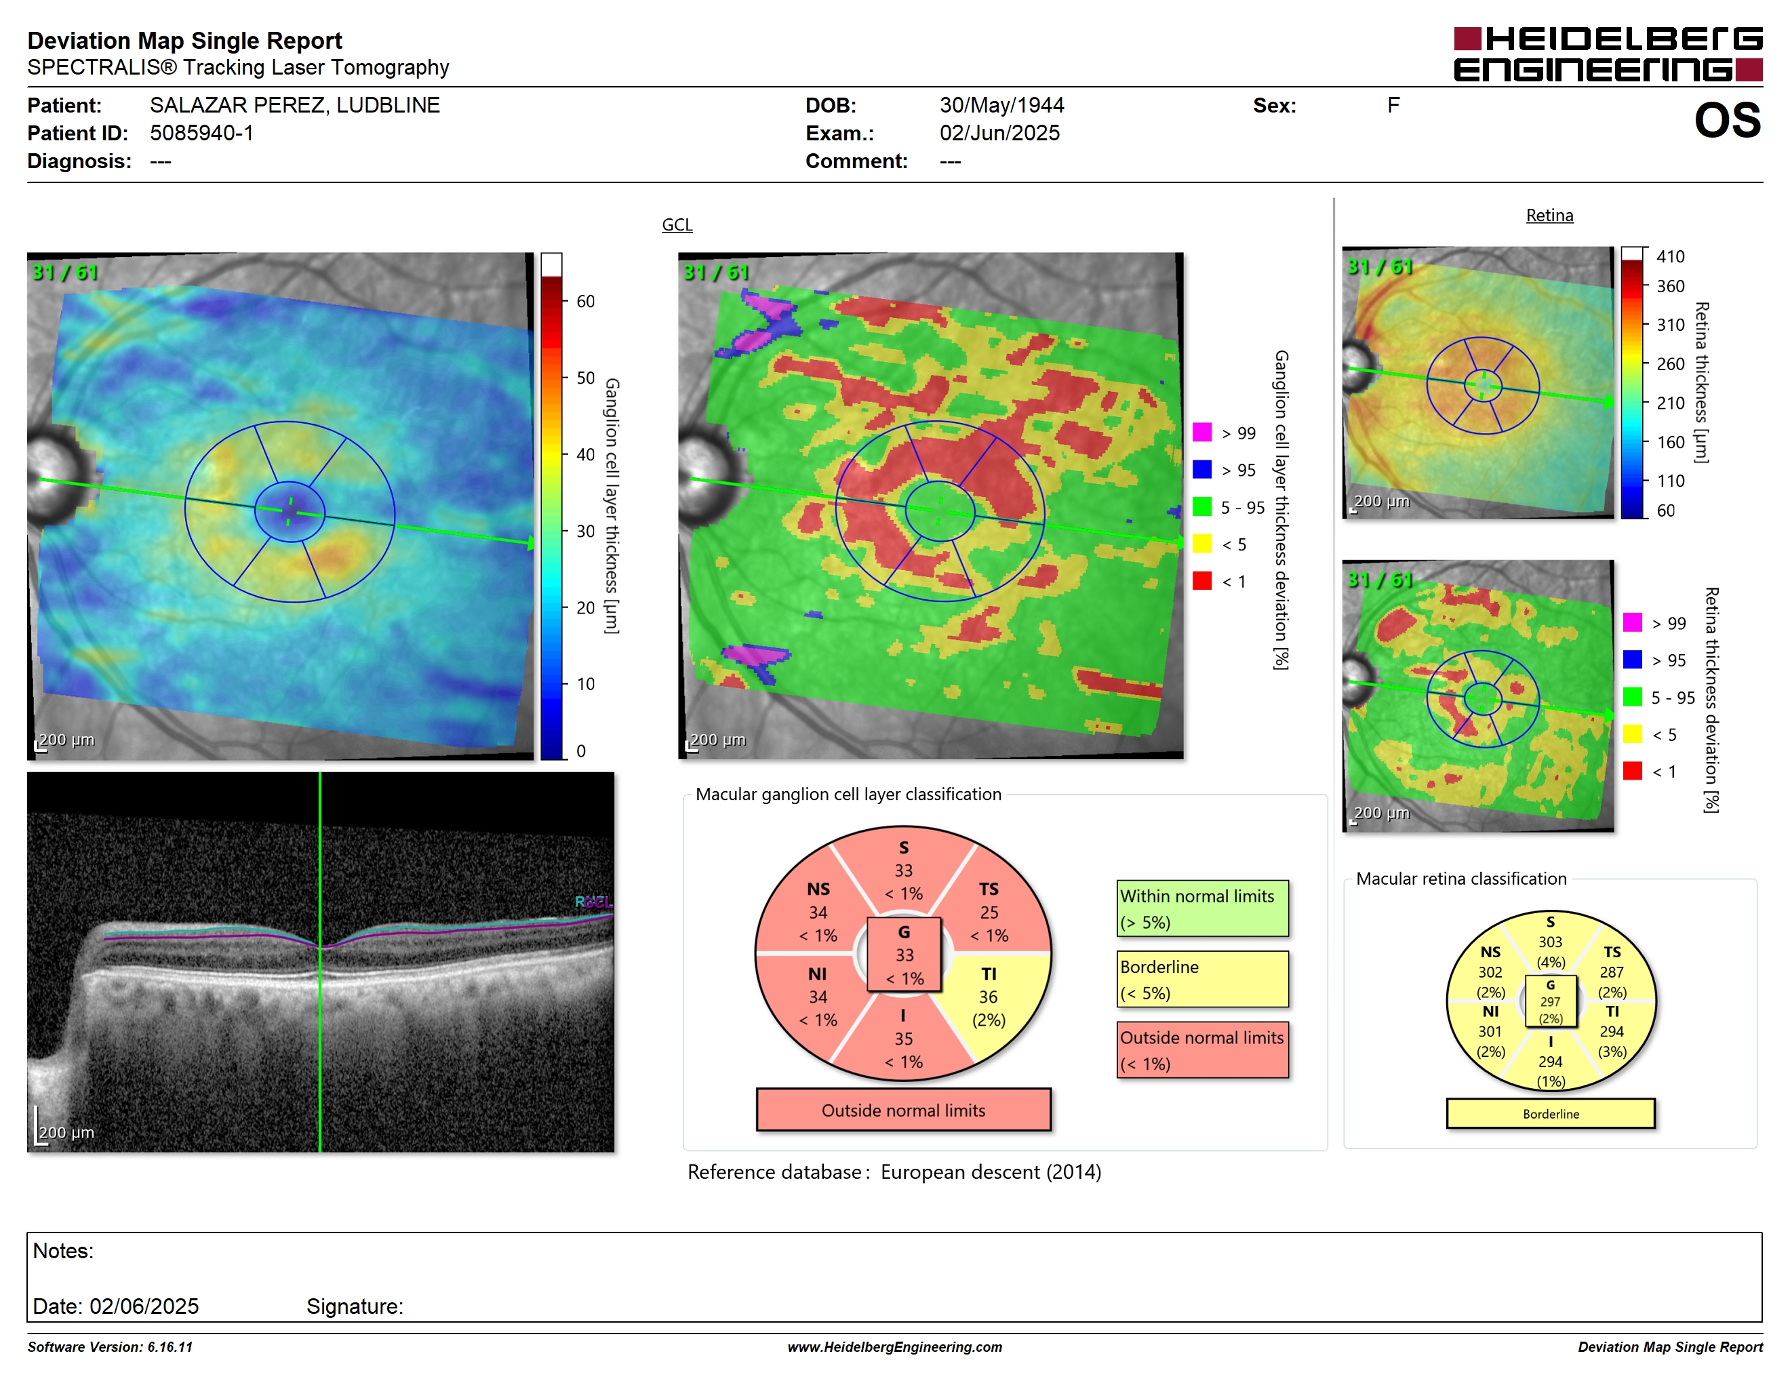Click the Borderline (< 5%) key box
Viewport: 1790px width, 1383px height.
click(x=1202, y=979)
